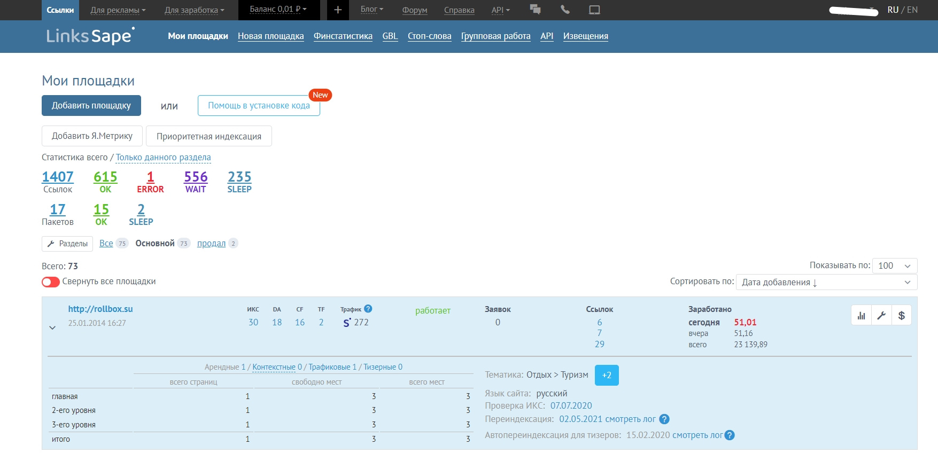Switch to the 'продал' section tab
The height and width of the screenshot is (453, 938).
point(211,244)
